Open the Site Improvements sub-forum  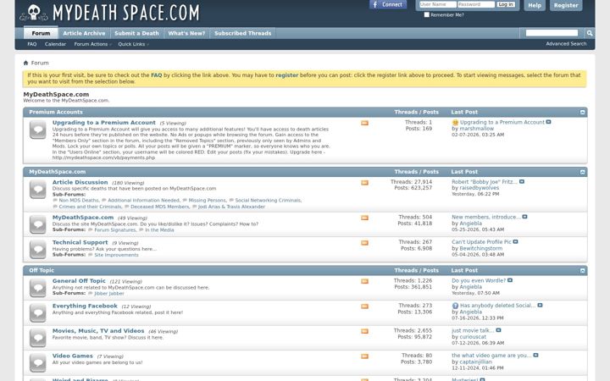(116, 255)
